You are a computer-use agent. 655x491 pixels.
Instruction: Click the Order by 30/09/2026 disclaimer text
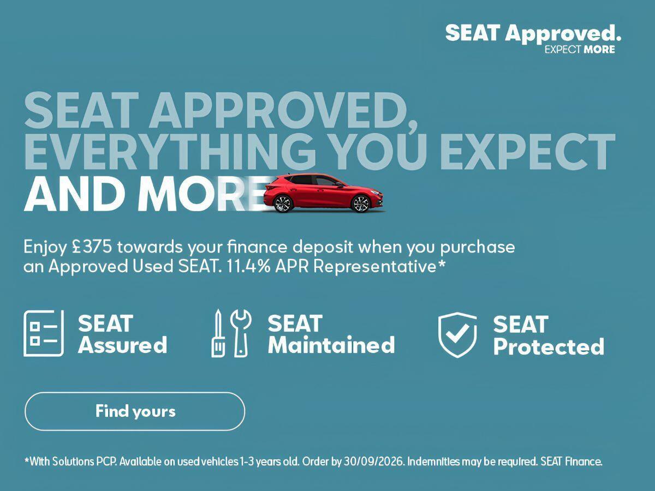(x=354, y=462)
